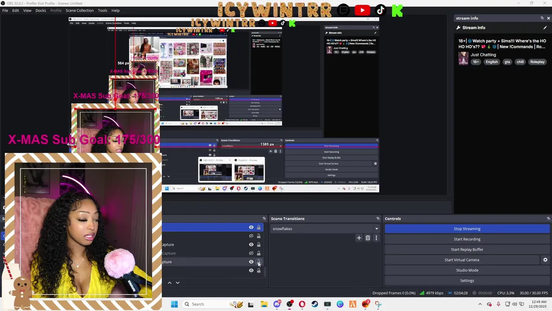Click Dropped Frames 0 (0.0%) status text

point(394,293)
